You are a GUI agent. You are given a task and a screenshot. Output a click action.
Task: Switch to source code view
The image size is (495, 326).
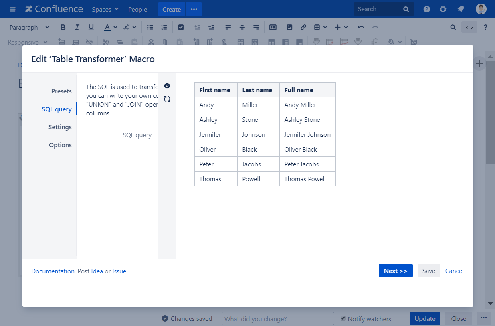[x=469, y=27]
